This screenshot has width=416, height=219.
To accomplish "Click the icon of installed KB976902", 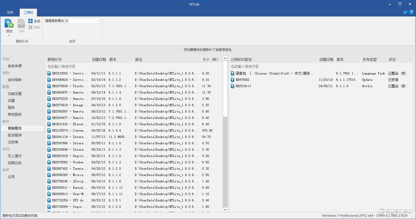I will (x=233, y=80).
